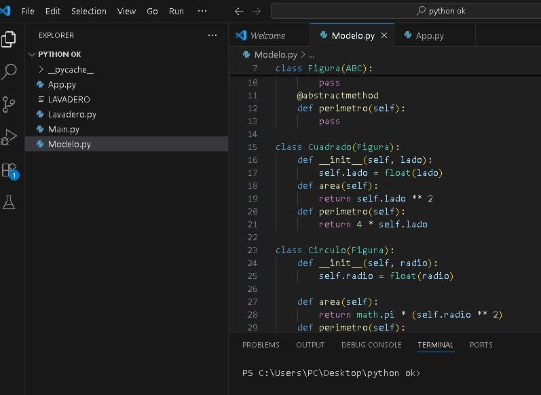The height and width of the screenshot is (395, 541).
Task: Open the View menu
Action: [x=126, y=11]
